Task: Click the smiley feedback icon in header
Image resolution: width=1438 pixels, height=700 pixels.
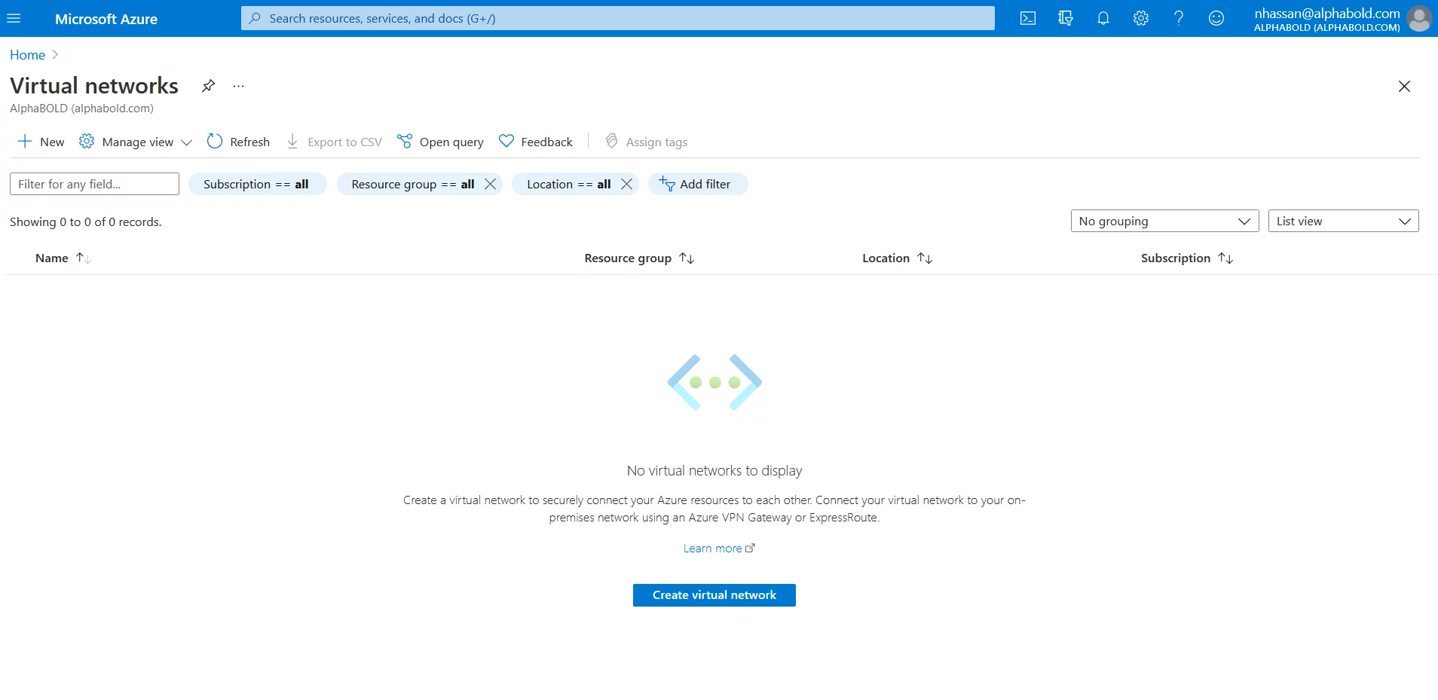Action: point(1216,19)
